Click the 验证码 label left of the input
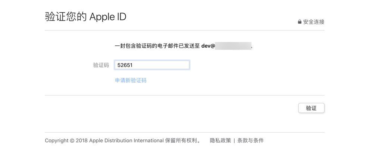 click(x=101, y=65)
